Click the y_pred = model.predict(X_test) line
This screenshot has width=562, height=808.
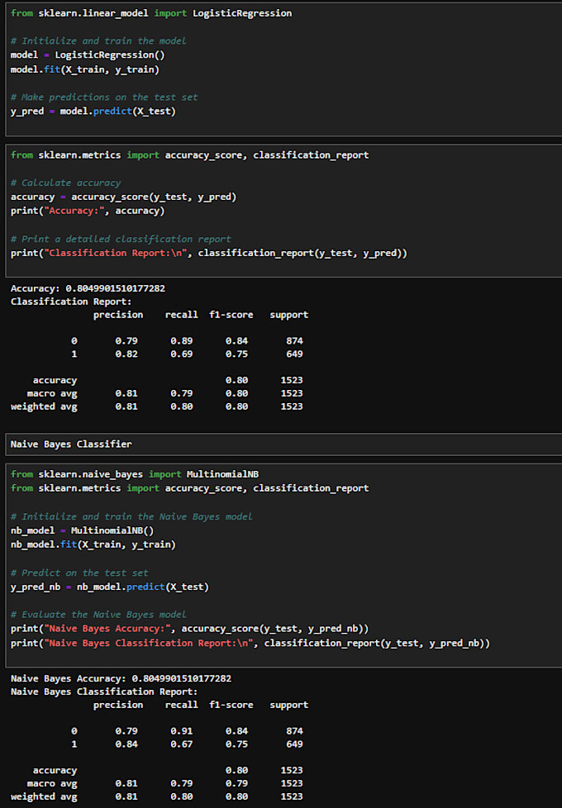93,111
